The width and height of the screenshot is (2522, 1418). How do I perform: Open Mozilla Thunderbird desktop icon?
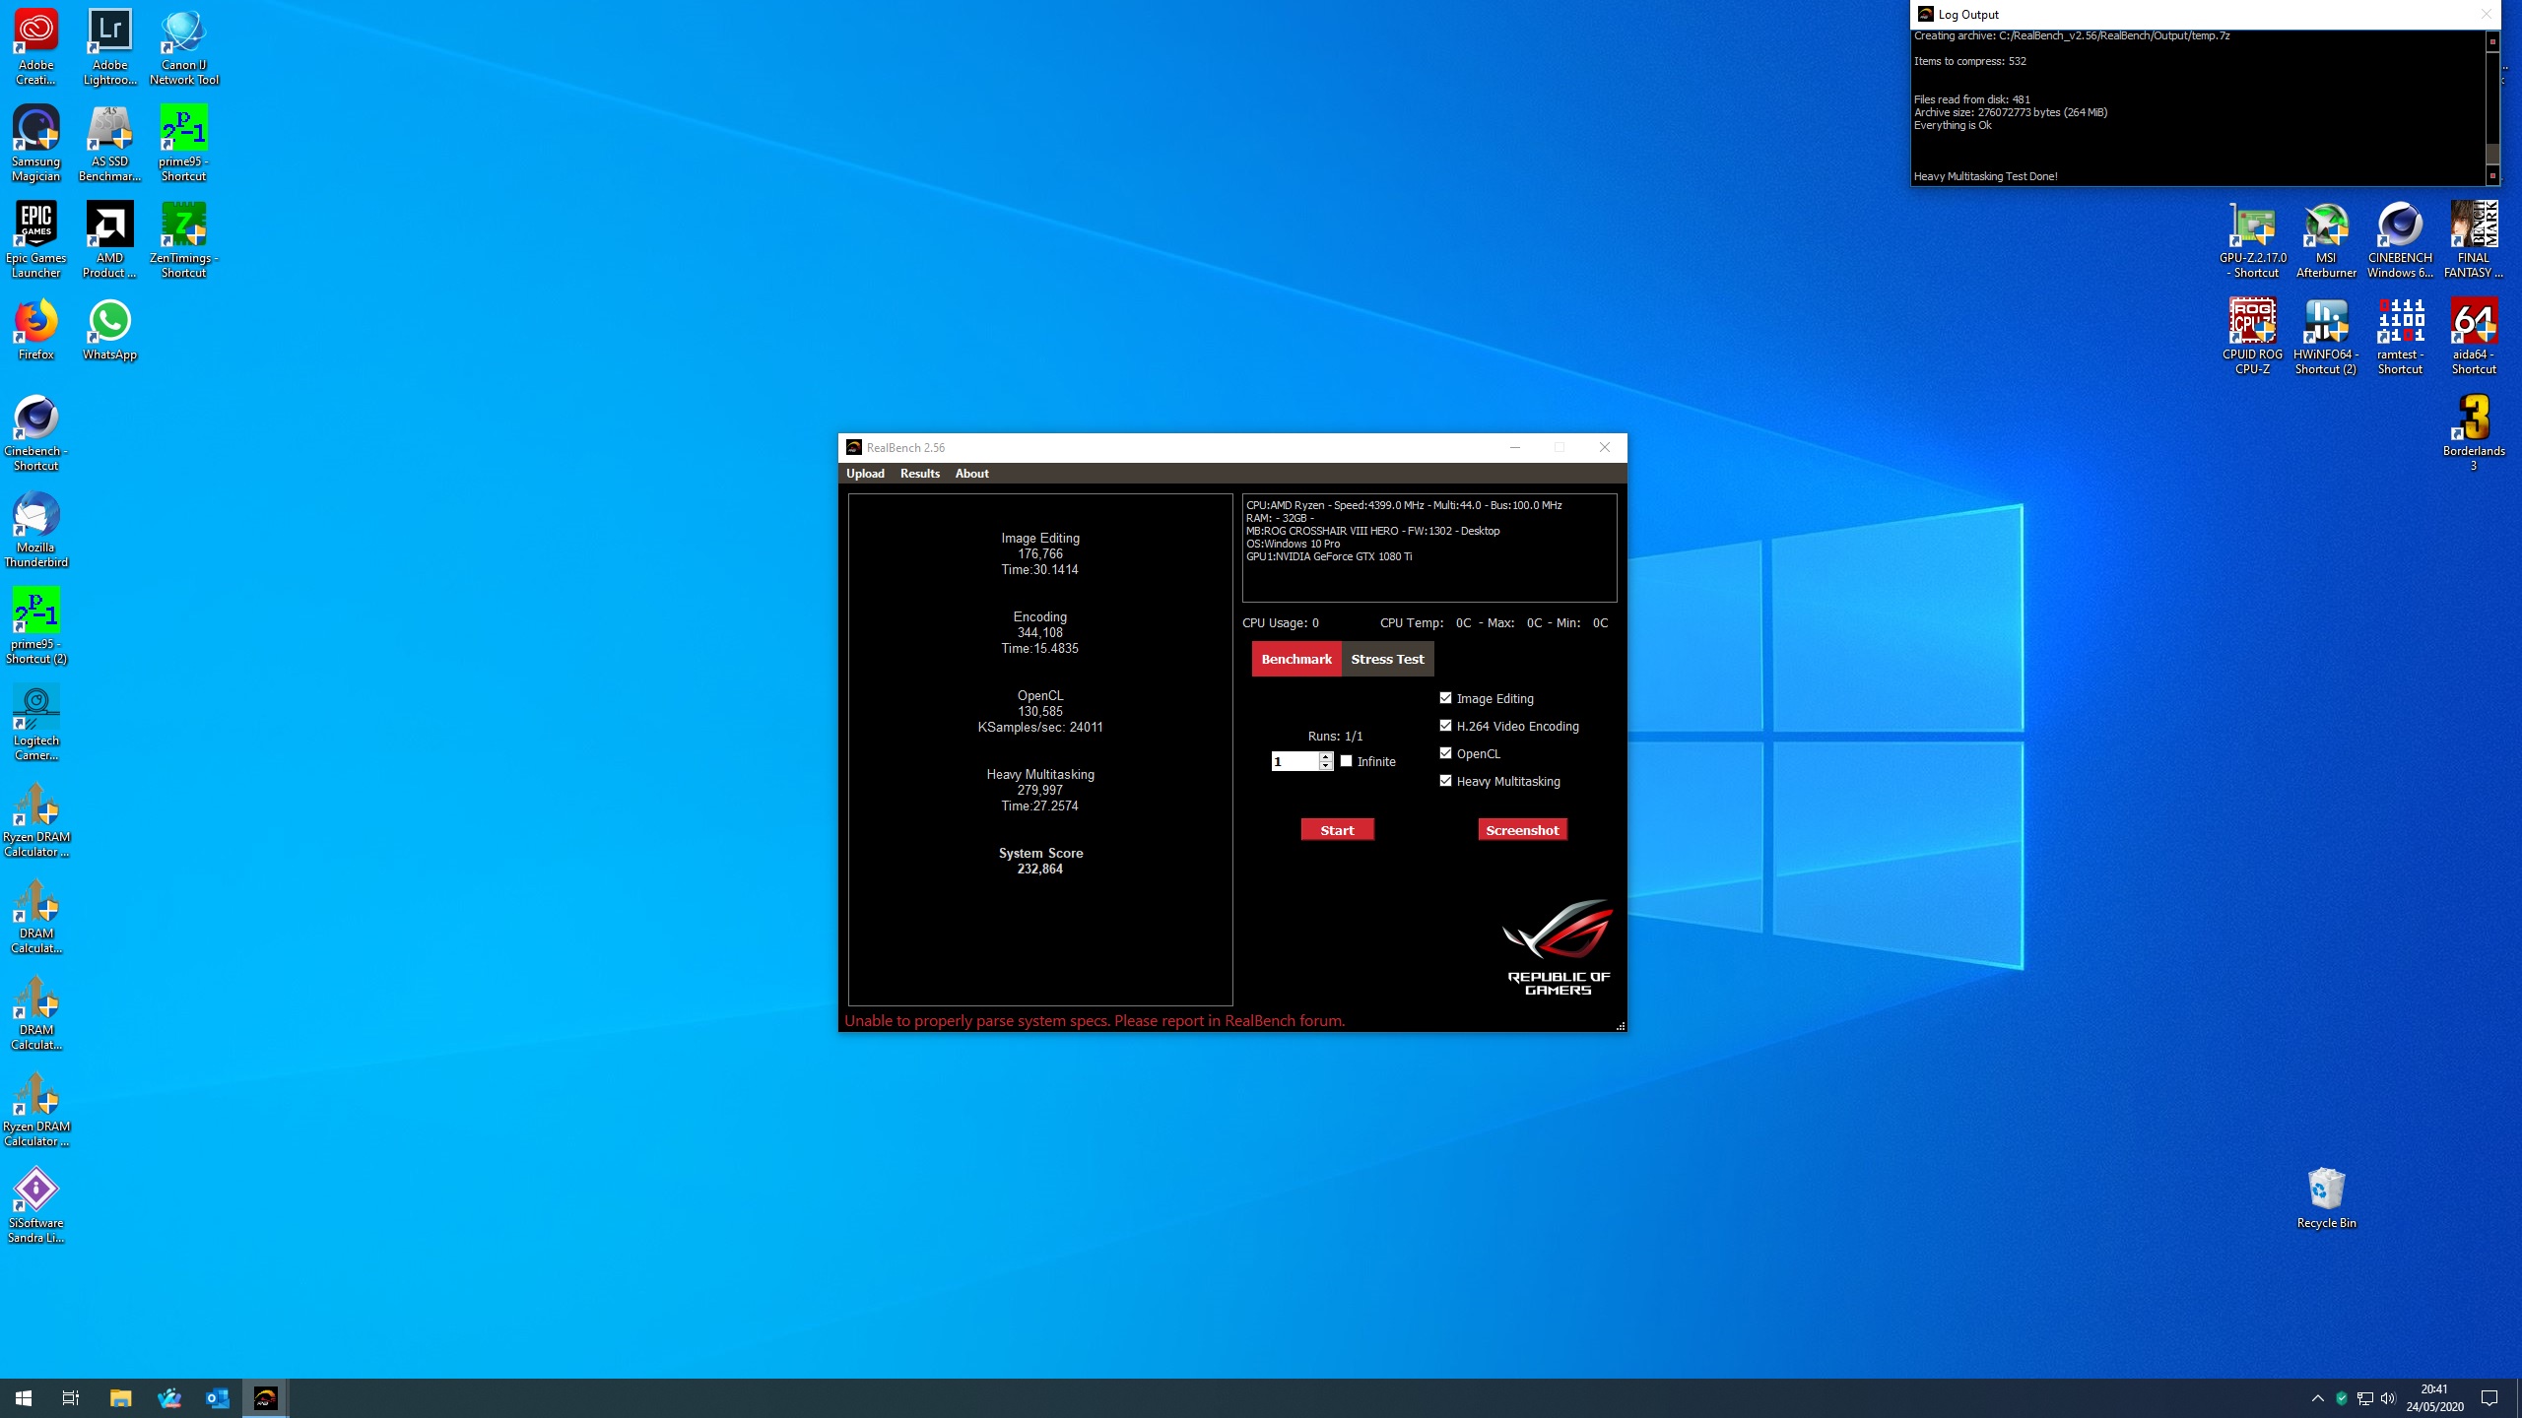pyautogui.click(x=36, y=530)
